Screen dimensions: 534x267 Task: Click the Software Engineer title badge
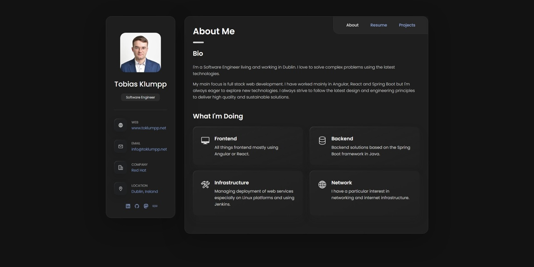(140, 97)
